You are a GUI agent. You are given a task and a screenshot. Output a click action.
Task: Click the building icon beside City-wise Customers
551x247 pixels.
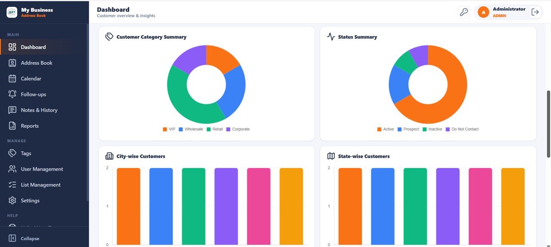coord(109,156)
